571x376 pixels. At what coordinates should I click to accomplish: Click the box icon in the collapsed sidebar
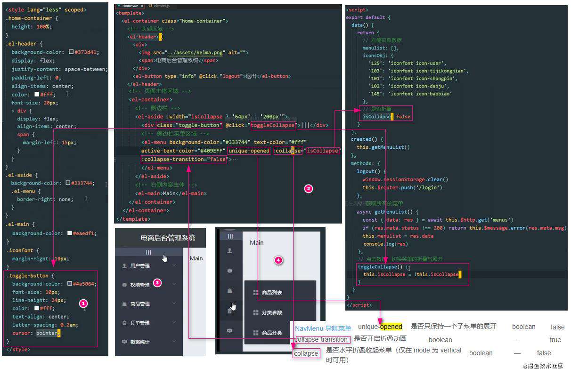(x=230, y=271)
